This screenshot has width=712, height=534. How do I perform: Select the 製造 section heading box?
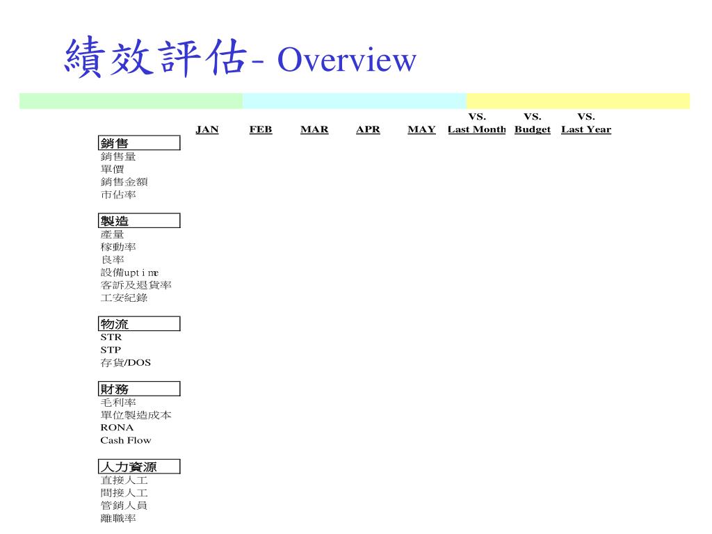(x=139, y=220)
